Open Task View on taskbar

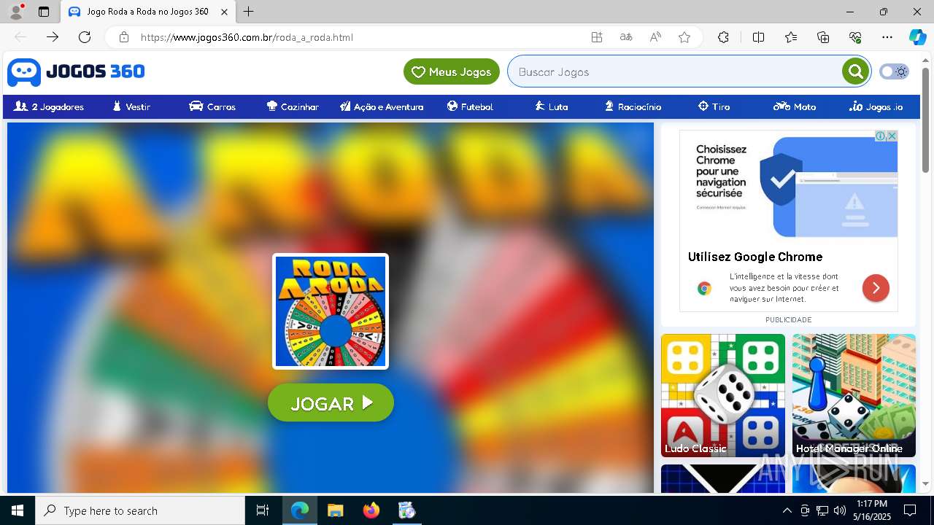263,510
